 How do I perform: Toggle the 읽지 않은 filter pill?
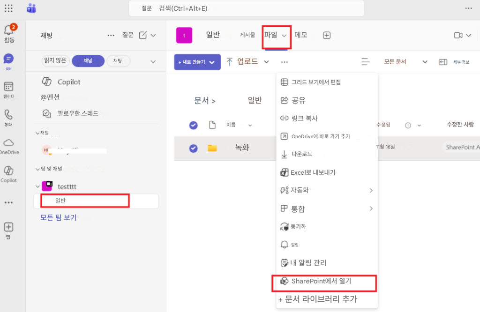coord(55,60)
